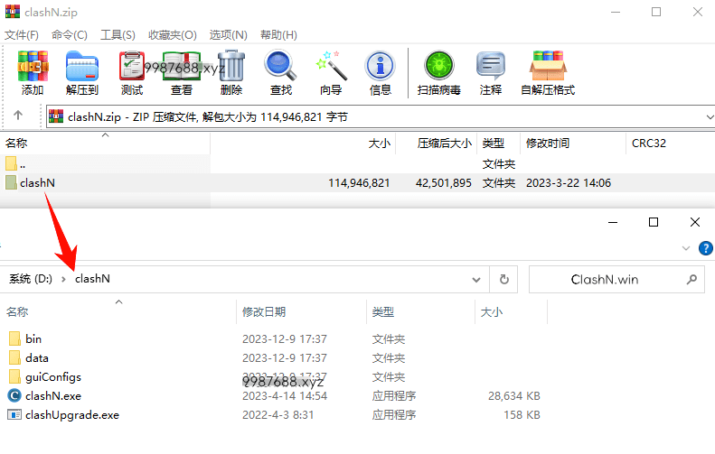
Task: Click the WinRAR title bar app icon
Action: tap(13, 12)
